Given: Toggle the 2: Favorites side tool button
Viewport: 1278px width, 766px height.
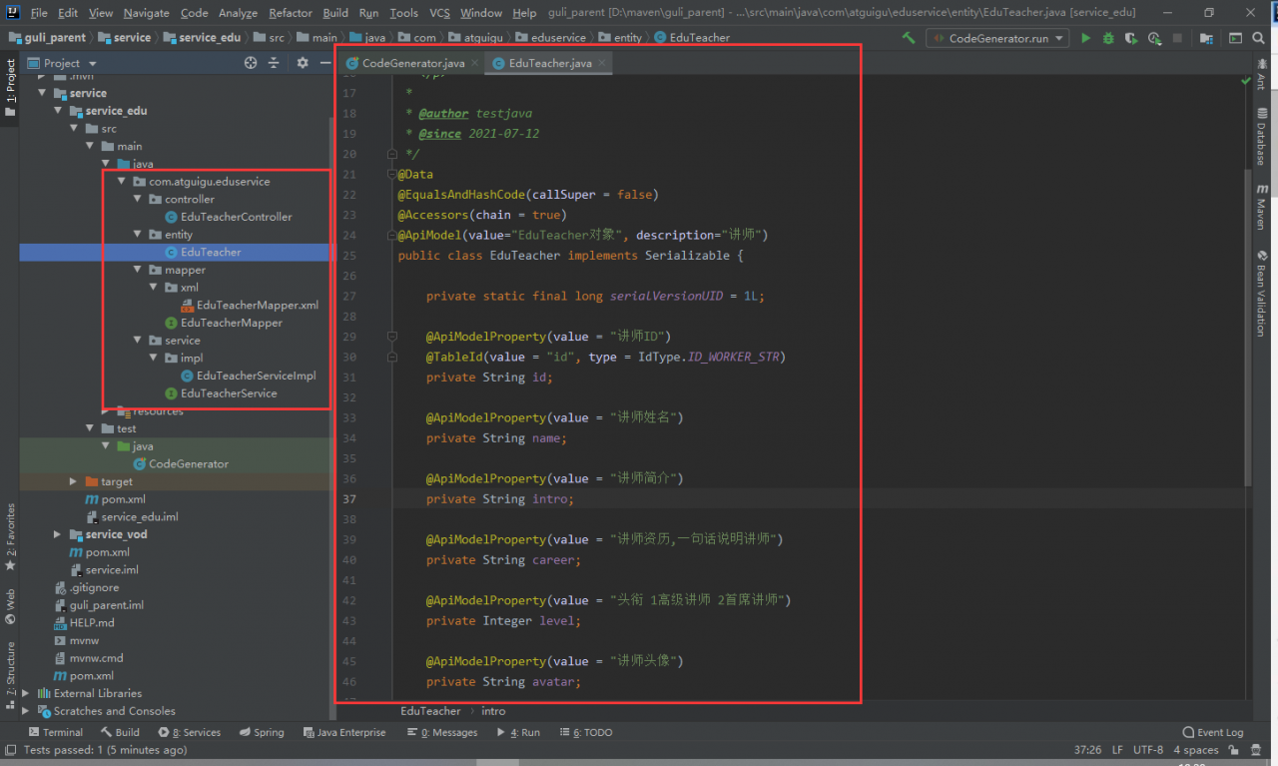Looking at the screenshot, I should (10, 536).
